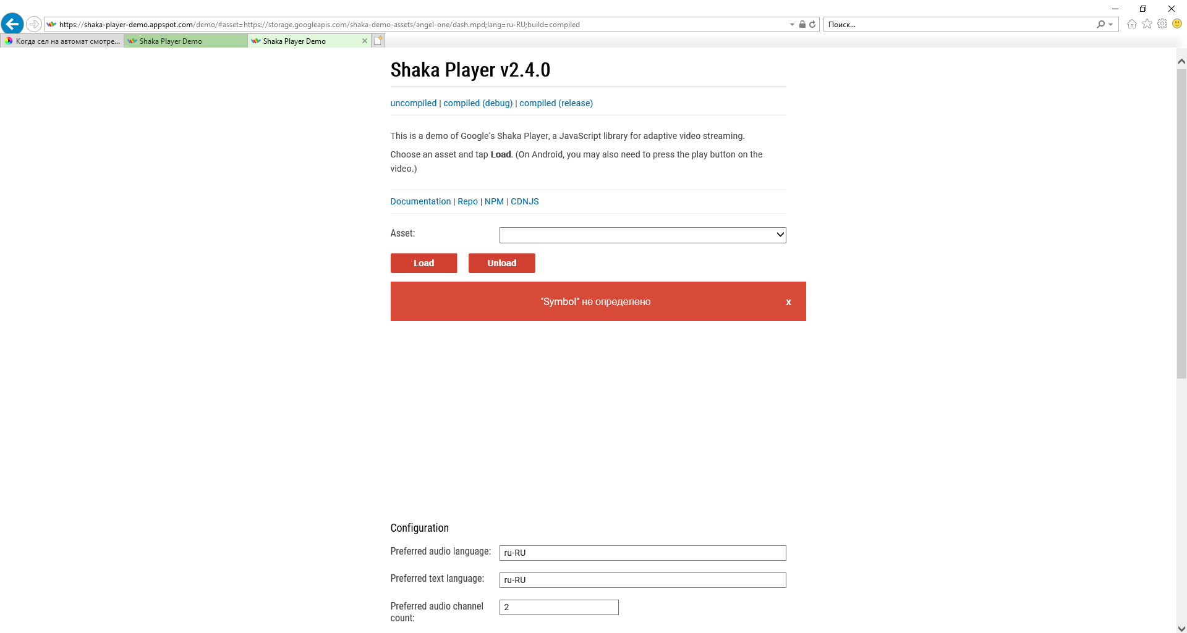This screenshot has width=1187, height=633.
Task: Click the browser back arrow button
Action: pos(12,24)
